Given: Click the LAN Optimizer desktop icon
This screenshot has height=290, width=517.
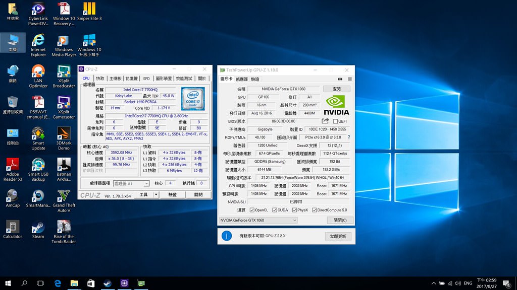Looking at the screenshot, I should pyautogui.click(x=38, y=77).
